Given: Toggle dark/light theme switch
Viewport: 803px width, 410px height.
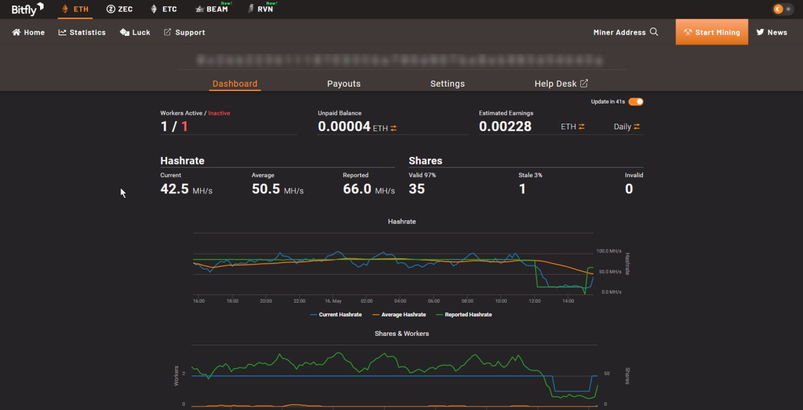Looking at the screenshot, I should [782, 9].
